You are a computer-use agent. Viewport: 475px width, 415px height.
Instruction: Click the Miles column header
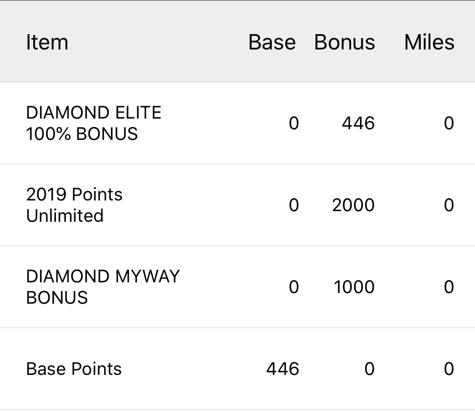pos(429,42)
